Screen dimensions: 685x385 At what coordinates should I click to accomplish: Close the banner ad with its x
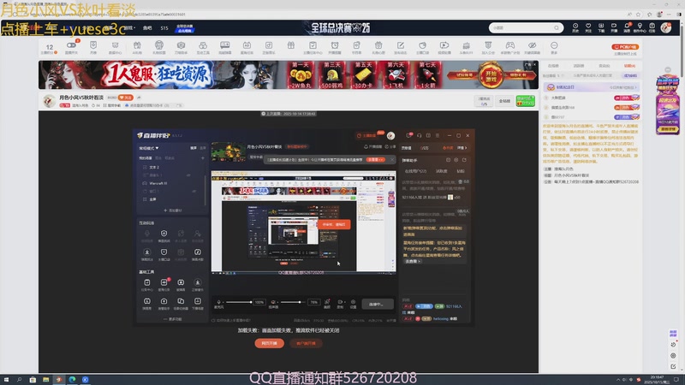[533, 65]
